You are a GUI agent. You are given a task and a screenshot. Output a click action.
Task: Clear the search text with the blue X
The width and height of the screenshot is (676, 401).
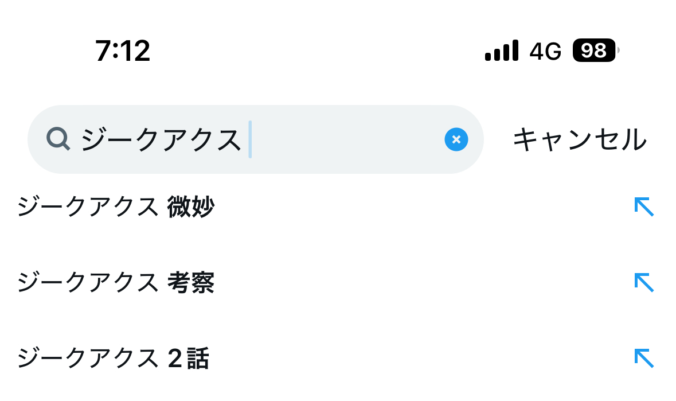tap(456, 139)
